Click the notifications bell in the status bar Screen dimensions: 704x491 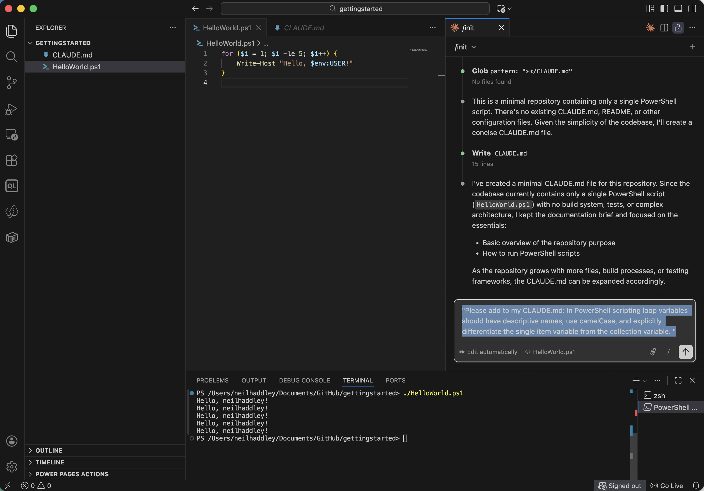point(695,485)
